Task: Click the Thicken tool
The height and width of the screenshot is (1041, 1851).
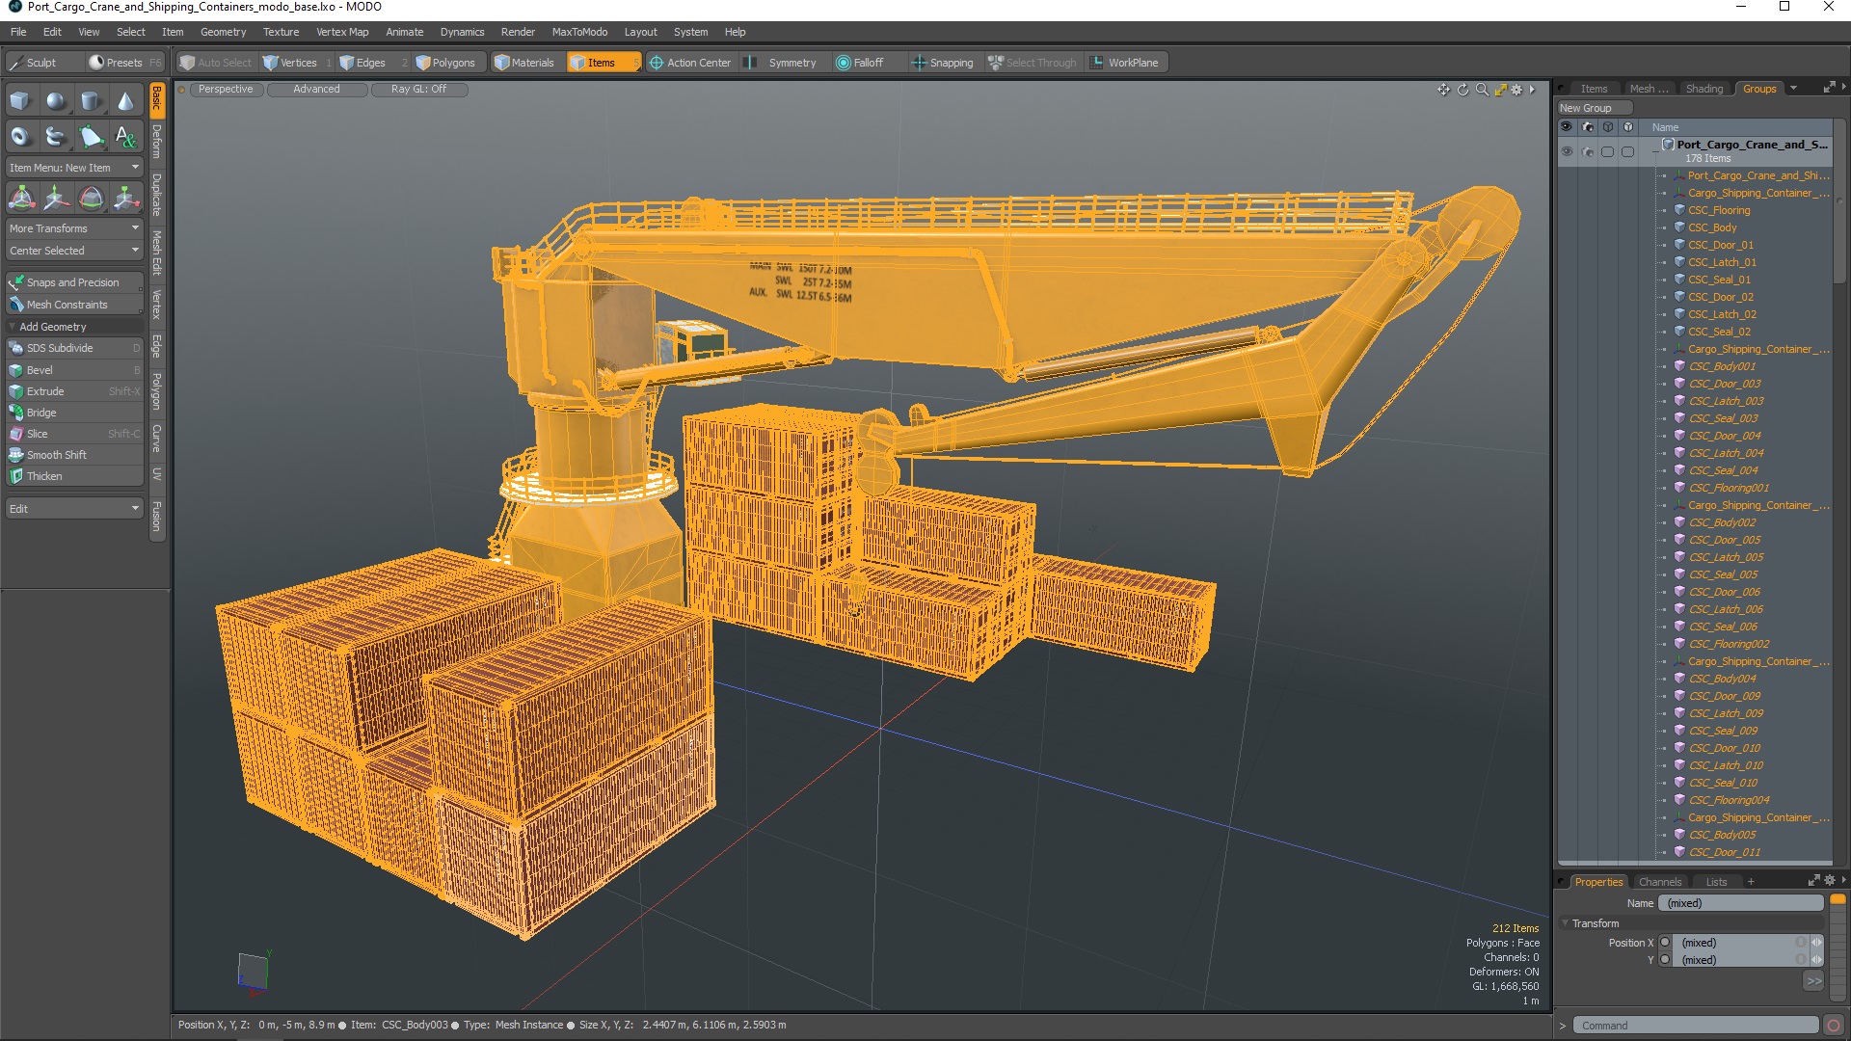Action: pyautogui.click(x=74, y=476)
